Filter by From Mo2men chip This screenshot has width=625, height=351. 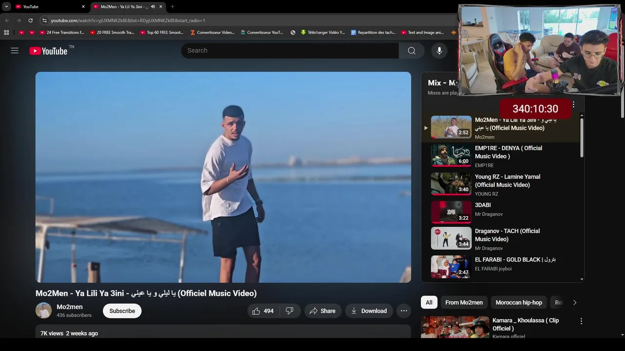[464, 303]
